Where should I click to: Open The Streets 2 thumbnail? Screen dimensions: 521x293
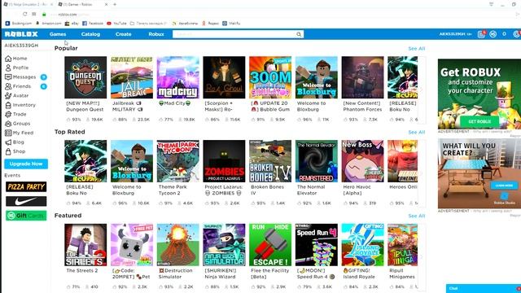coord(85,245)
